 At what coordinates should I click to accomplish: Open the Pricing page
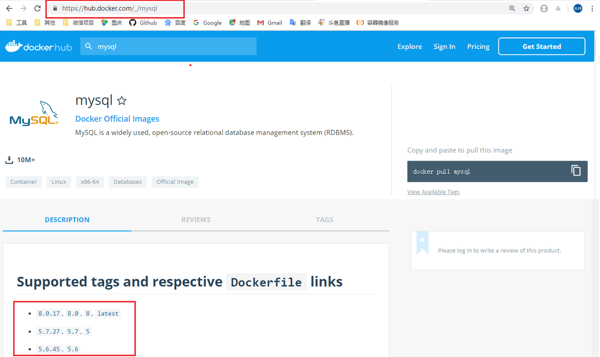(478, 46)
